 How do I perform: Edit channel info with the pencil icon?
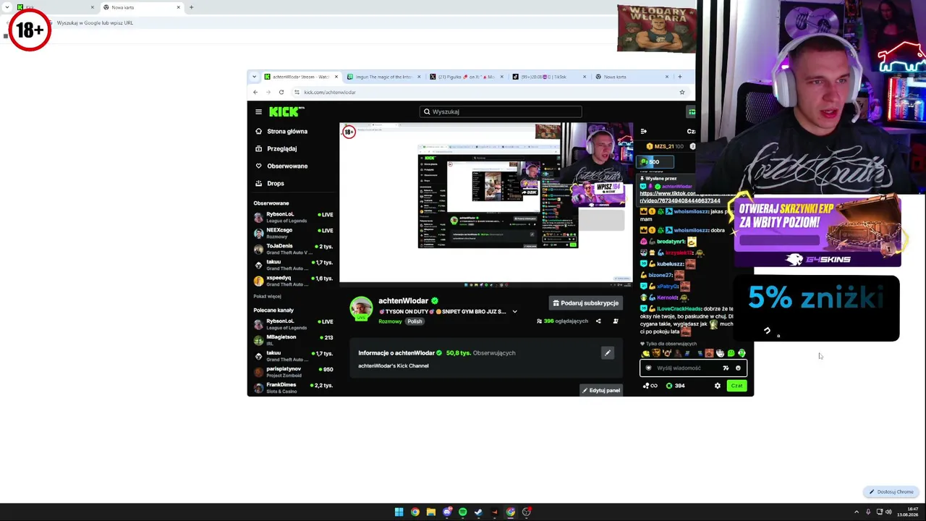608,353
